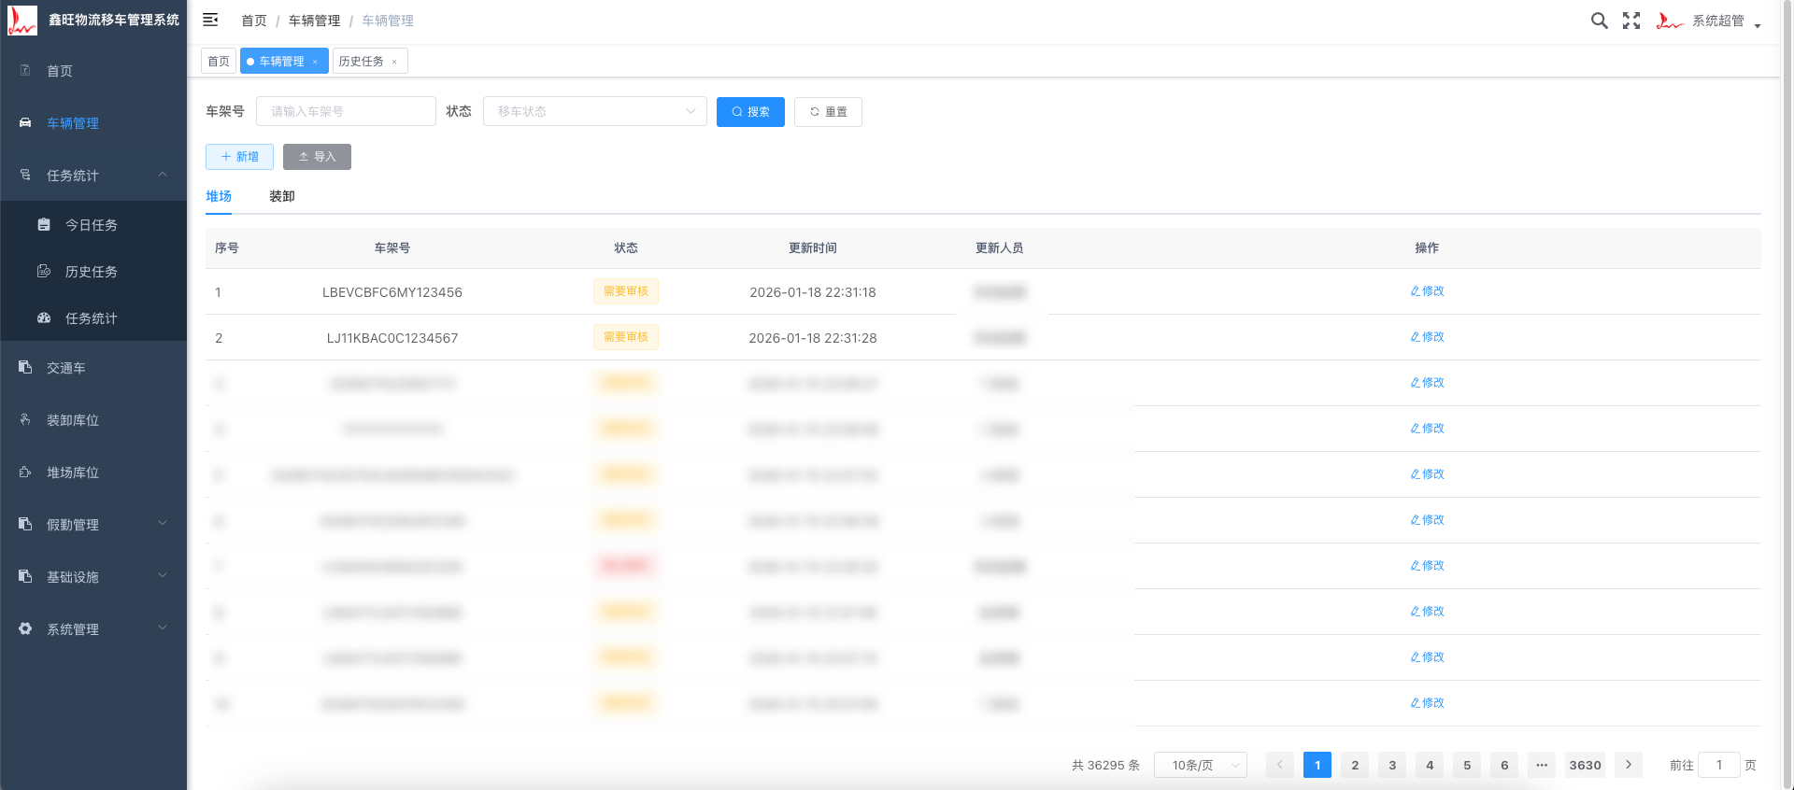Open the 移车状态 status dropdown
Screen dimensions: 1794x790
(x=594, y=111)
